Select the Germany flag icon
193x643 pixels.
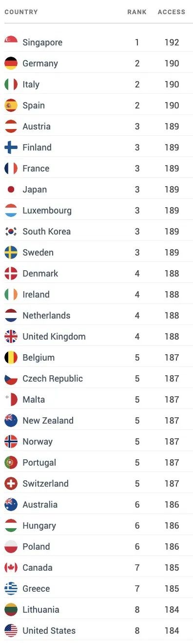pos(11,64)
